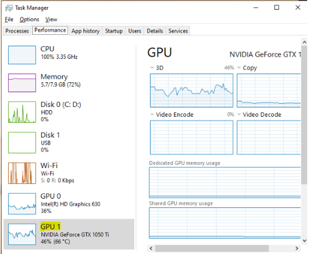Click the GPU heading title
The width and height of the screenshot is (309, 254).
(160, 53)
